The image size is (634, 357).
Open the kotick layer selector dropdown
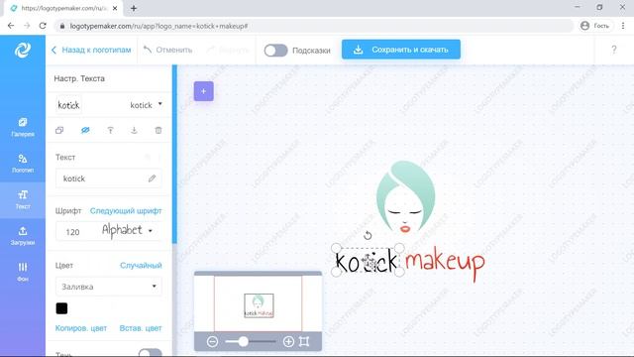[146, 105]
